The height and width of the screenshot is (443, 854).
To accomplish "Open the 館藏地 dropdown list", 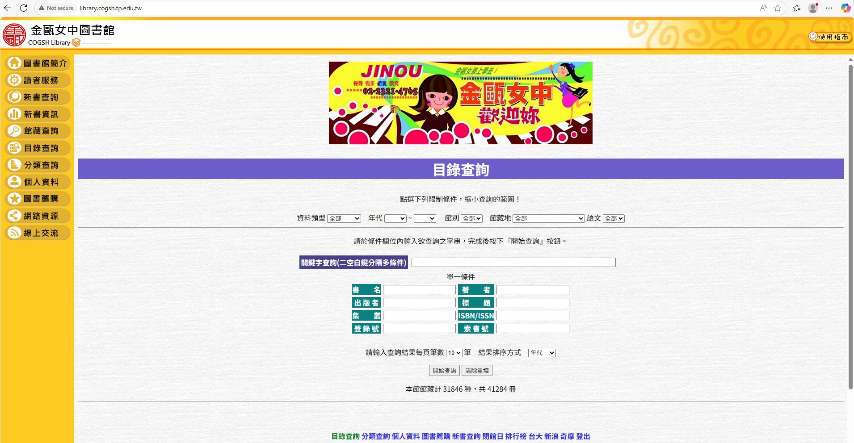I will tap(548, 218).
